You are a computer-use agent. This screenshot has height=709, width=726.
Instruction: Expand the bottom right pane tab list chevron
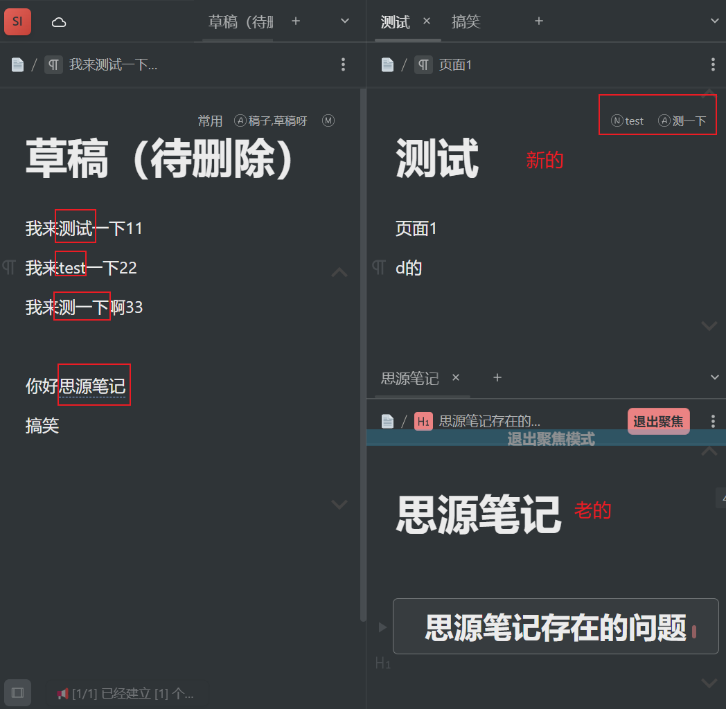(x=715, y=377)
